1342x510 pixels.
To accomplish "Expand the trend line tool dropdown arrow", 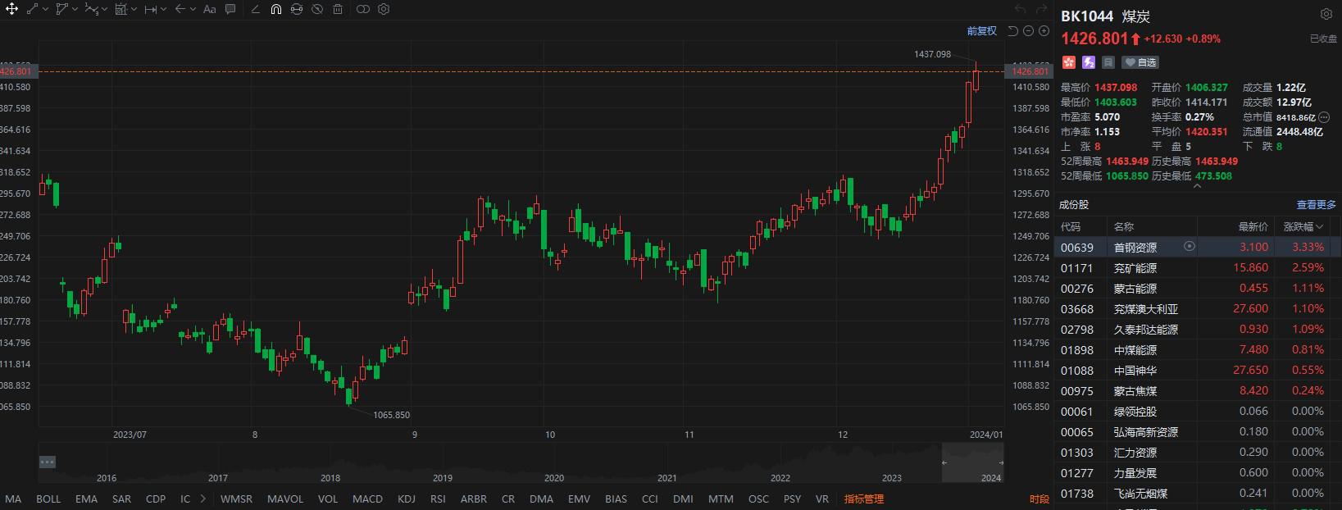I will 45,9.
